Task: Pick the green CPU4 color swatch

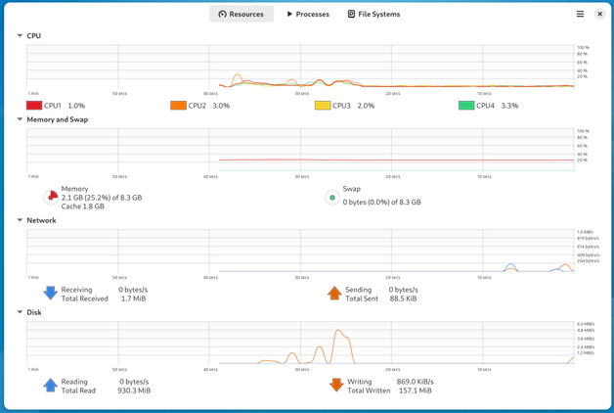Action: (466, 106)
